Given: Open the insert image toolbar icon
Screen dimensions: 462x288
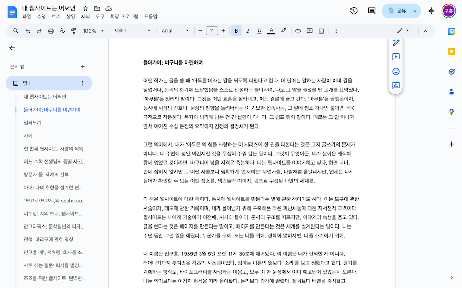Looking at the screenshot, I should pos(321,30).
